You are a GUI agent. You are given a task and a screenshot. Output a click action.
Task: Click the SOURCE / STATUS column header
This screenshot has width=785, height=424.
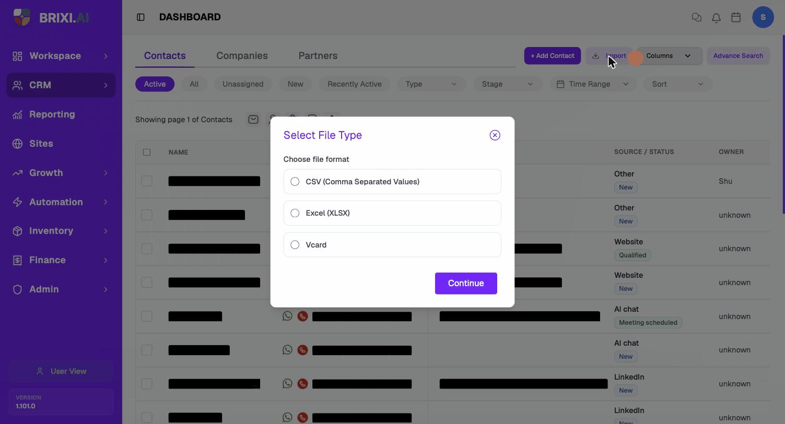click(644, 152)
